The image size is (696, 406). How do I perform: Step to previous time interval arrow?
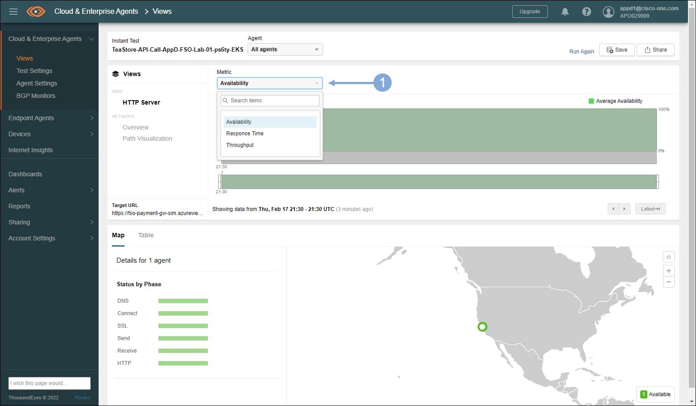point(613,209)
